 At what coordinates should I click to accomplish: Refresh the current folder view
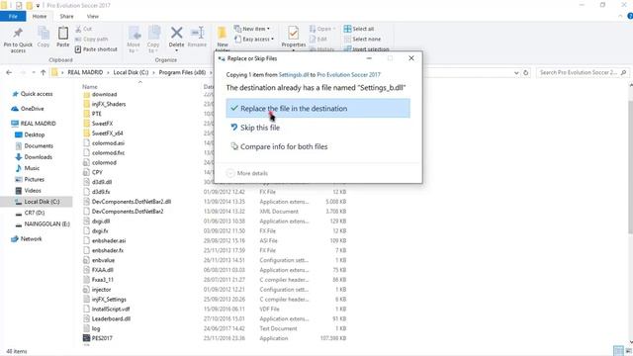525,72
